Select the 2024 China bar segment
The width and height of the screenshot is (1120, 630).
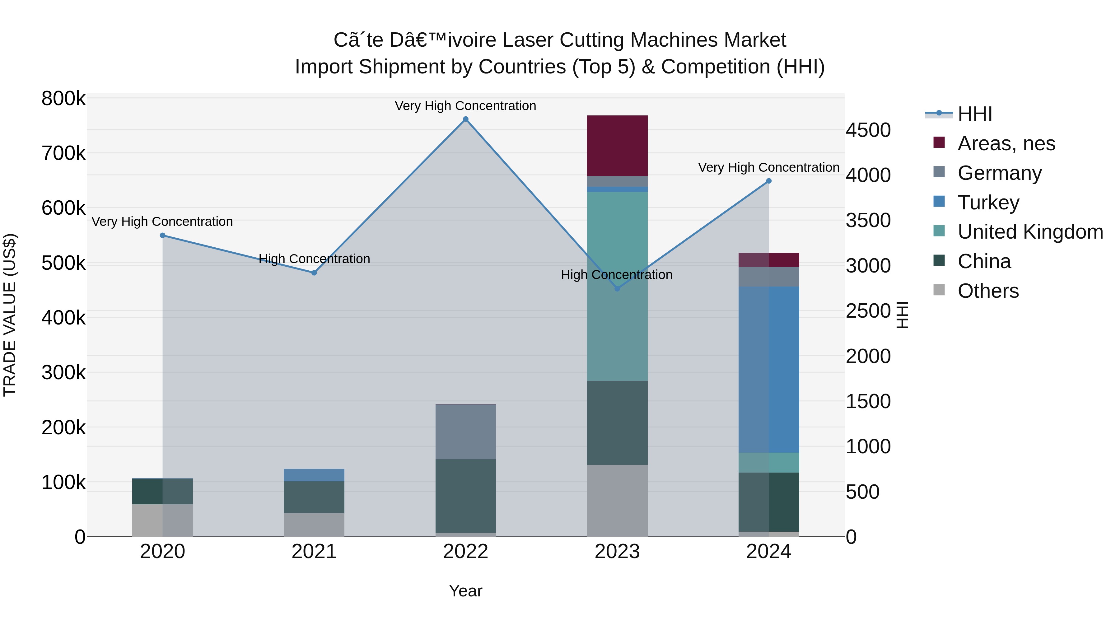click(769, 502)
